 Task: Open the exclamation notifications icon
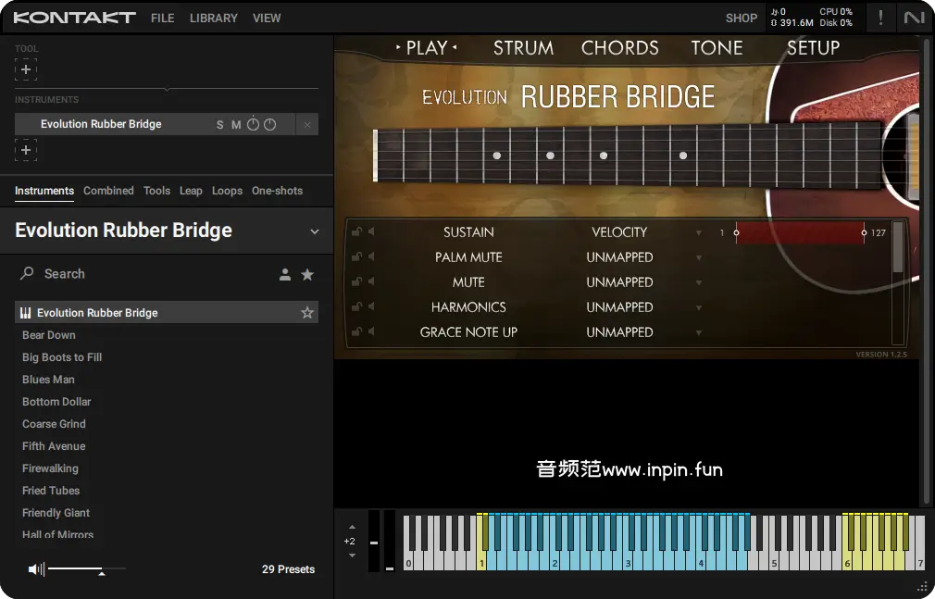point(880,18)
